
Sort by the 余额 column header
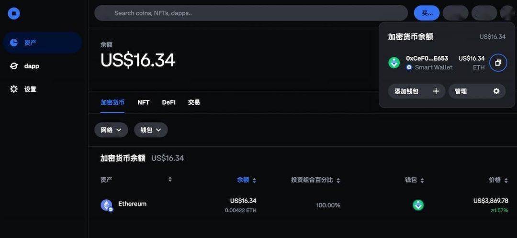point(247,180)
